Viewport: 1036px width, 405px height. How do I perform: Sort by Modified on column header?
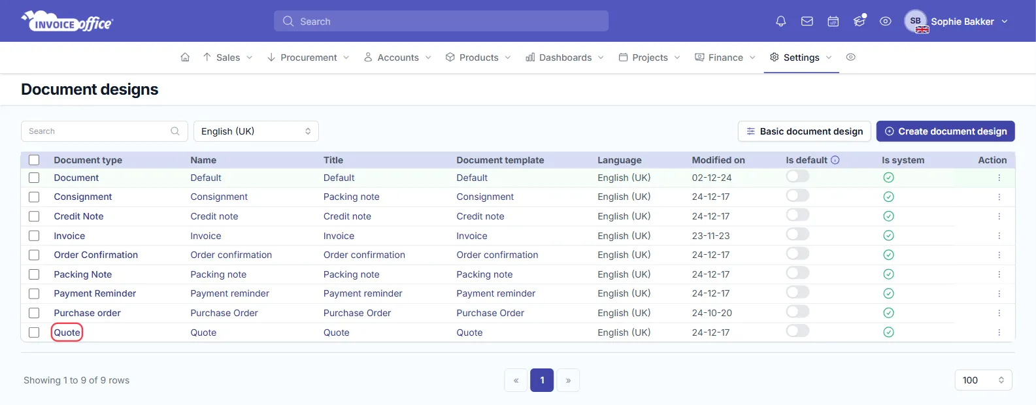click(718, 160)
